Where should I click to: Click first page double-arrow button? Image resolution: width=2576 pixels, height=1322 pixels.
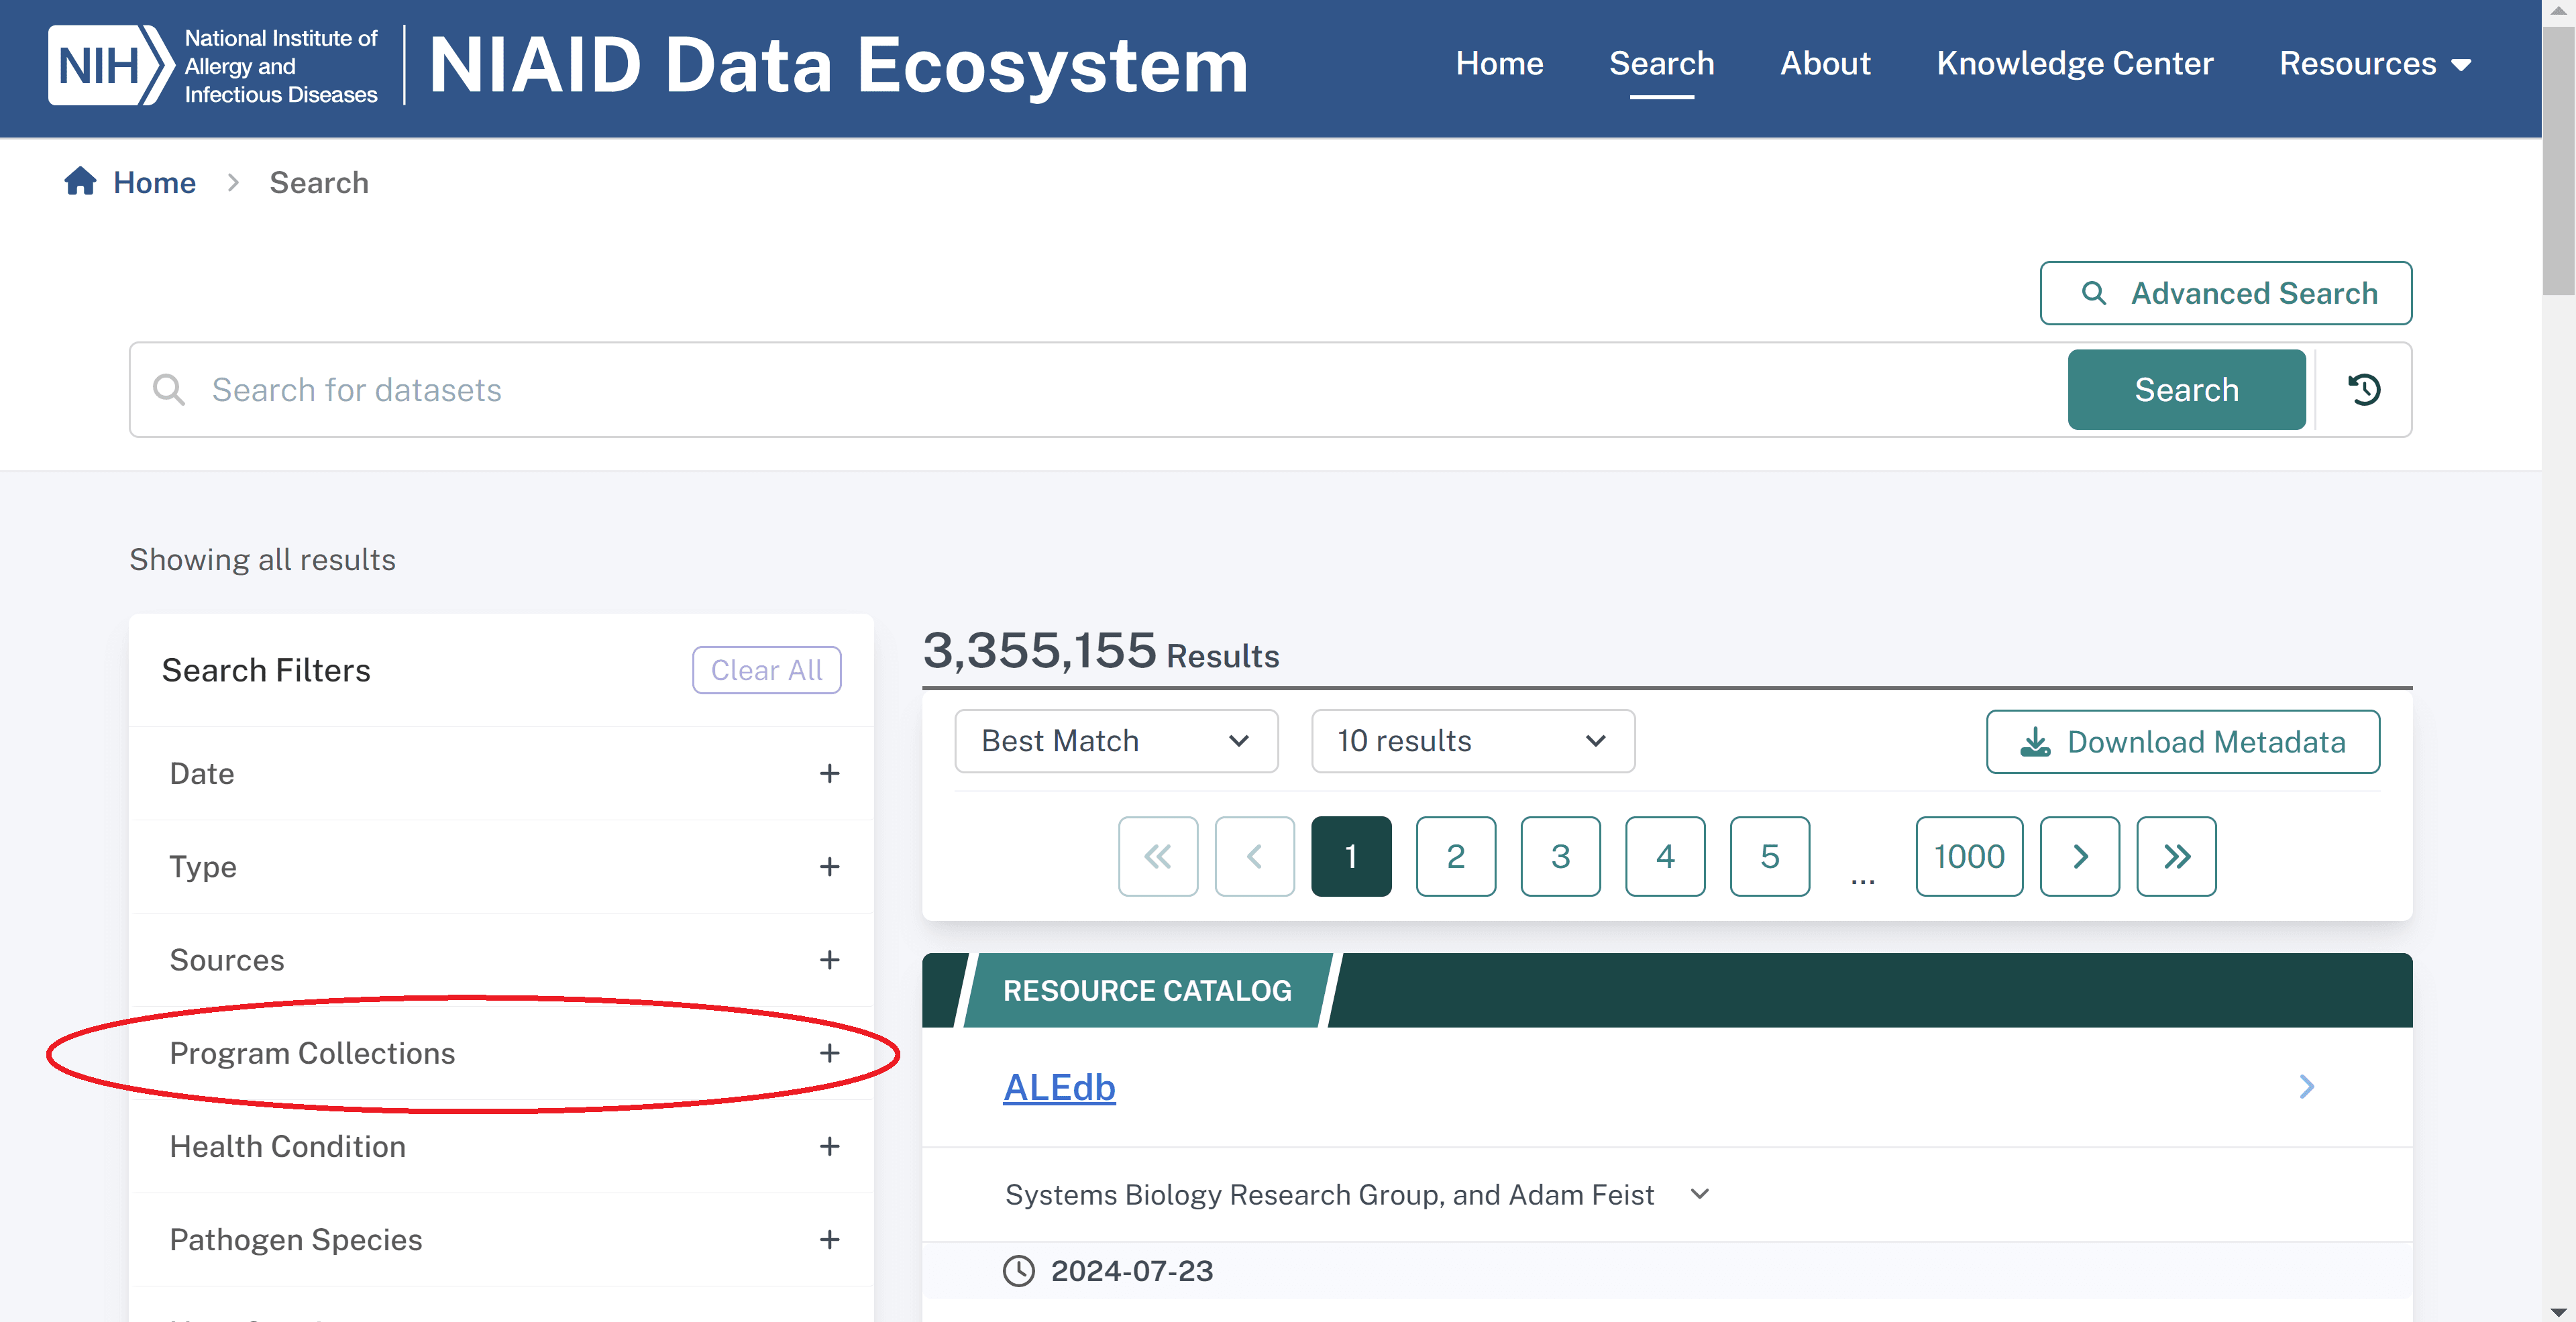(x=1157, y=856)
